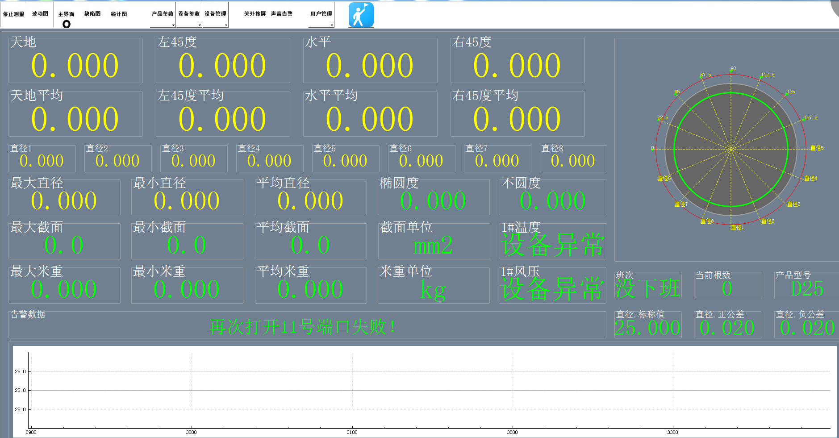The width and height of the screenshot is (839, 438).
Task: Open the 用户管理 dropdown
Action: tap(321, 14)
